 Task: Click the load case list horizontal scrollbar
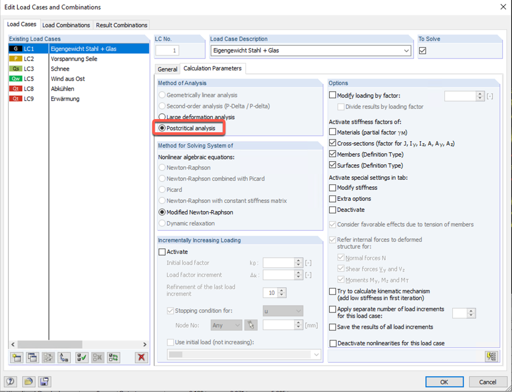tap(50, 344)
